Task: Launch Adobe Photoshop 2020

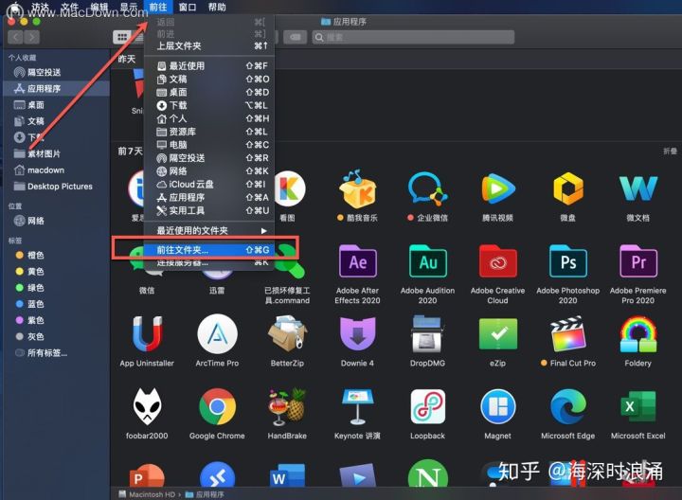Action: (x=568, y=261)
